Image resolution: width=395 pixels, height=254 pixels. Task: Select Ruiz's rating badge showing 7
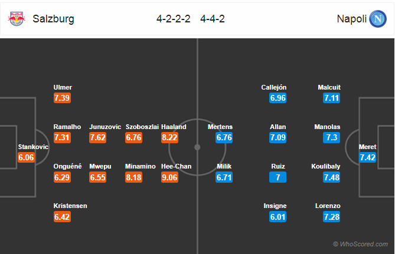click(278, 177)
